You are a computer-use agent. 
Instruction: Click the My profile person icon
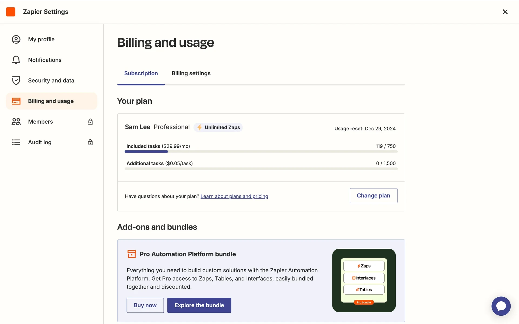[16, 39]
